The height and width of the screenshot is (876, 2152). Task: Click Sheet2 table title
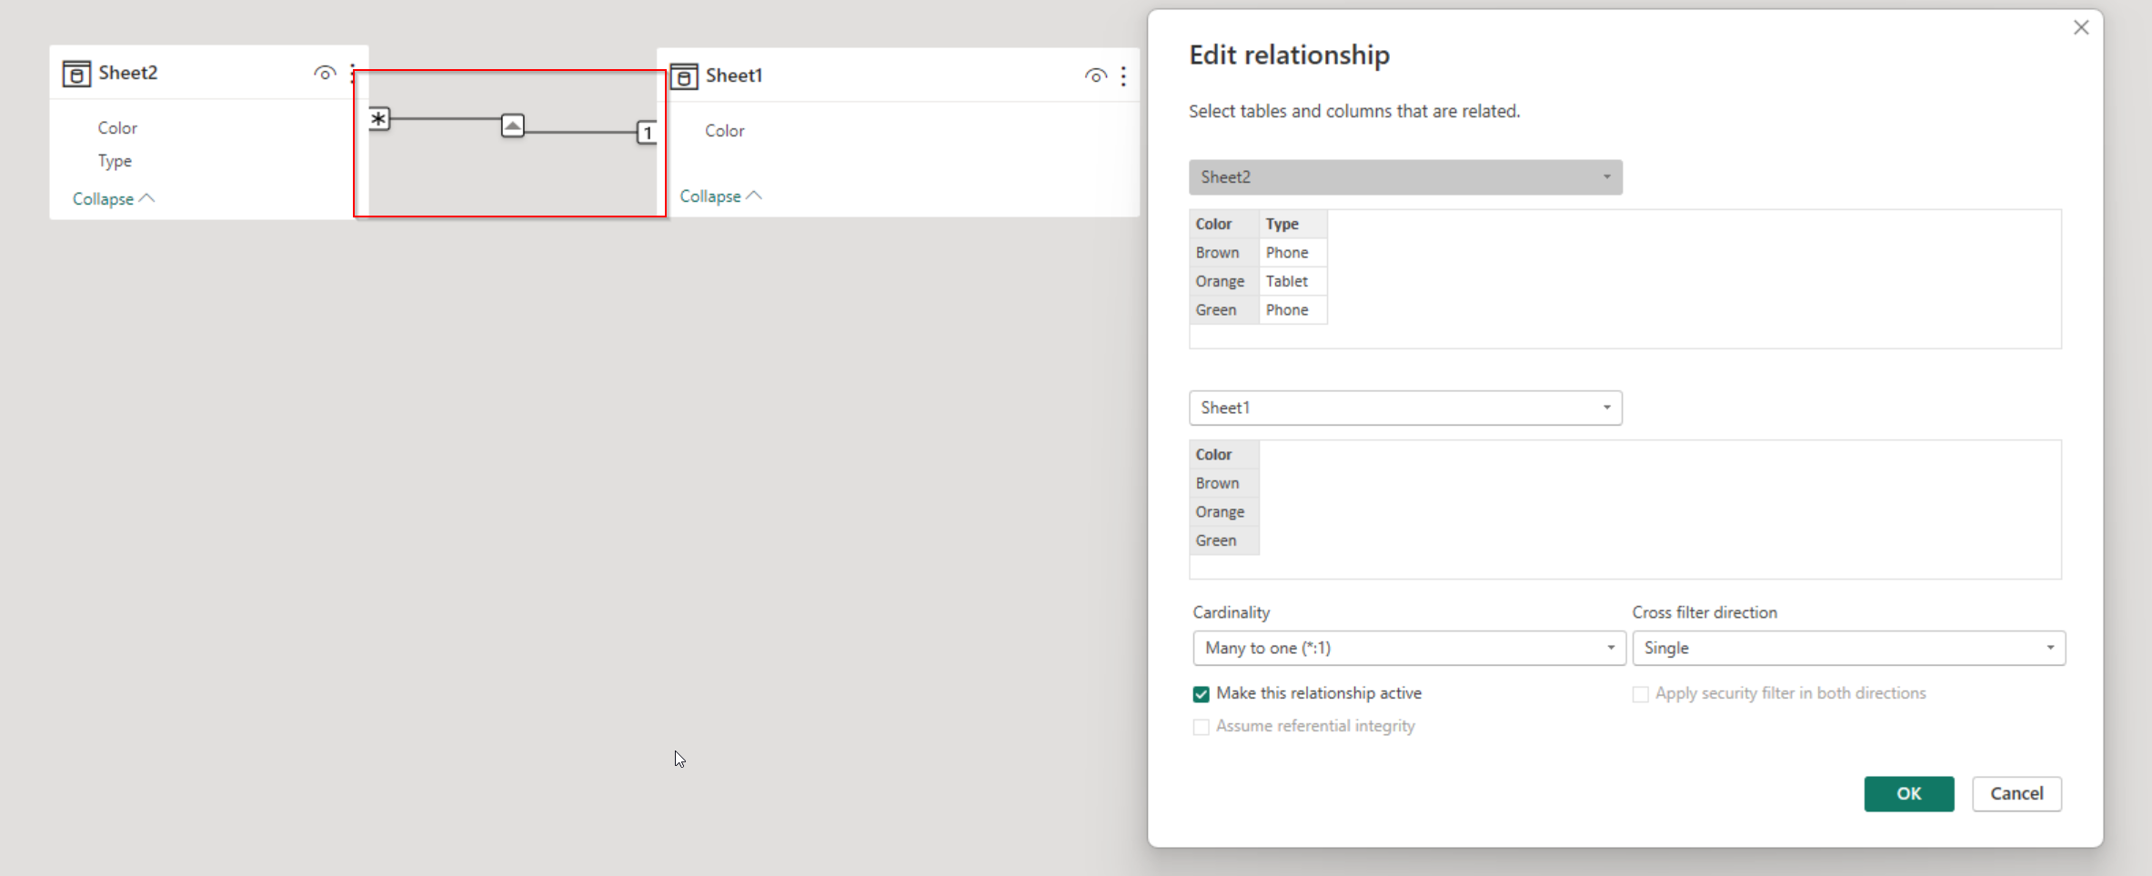pyautogui.click(x=128, y=73)
